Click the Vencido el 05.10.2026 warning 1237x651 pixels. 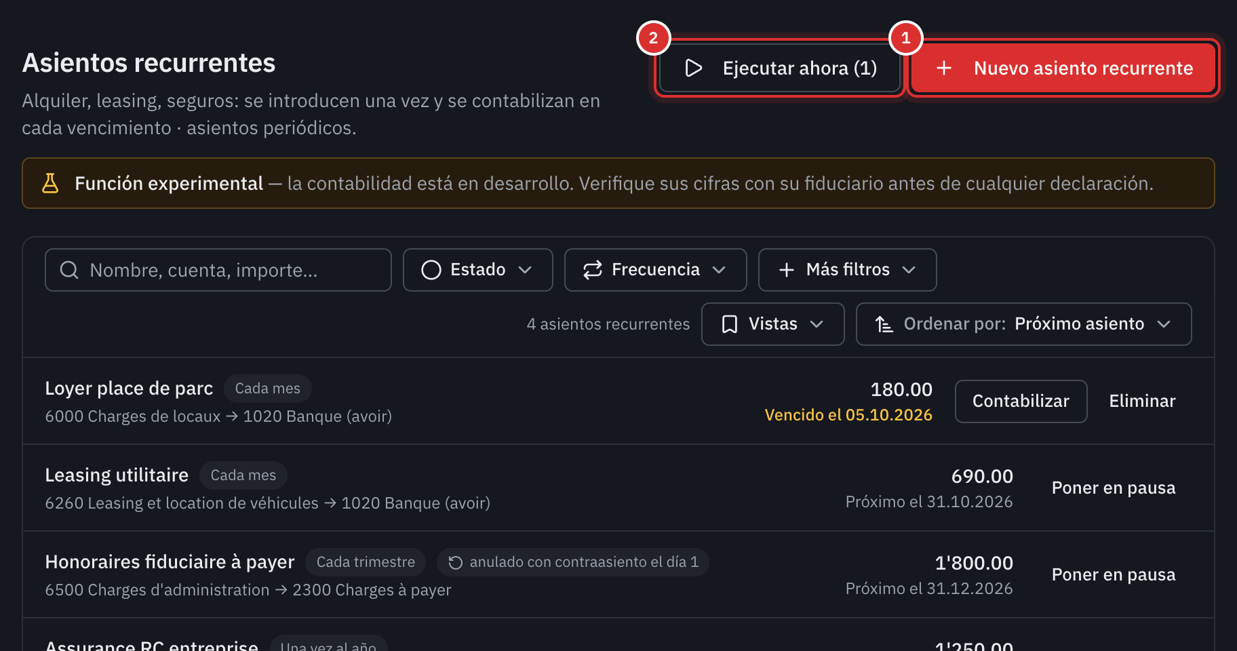pyautogui.click(x=848, y=415)
